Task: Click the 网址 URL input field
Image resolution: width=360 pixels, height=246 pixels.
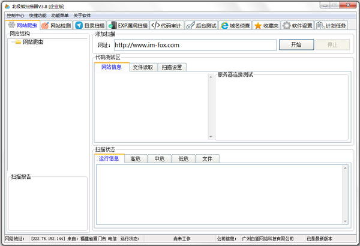Action: point(195,45)
